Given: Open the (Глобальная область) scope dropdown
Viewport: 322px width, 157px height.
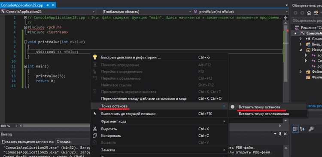Looking at the screenshot, I should tap(146, 12).
